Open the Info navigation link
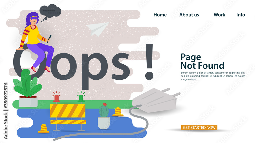The image size is (255, 143). coord(241,15)
